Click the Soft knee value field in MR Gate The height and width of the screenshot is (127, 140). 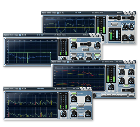point(113,18)
